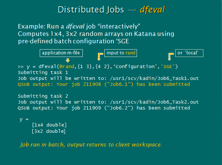Viewport: 222px width, 165px height.
Task: Click the '[1x4 double]' result
Action: pyautogui.click(x=49, y=125)
